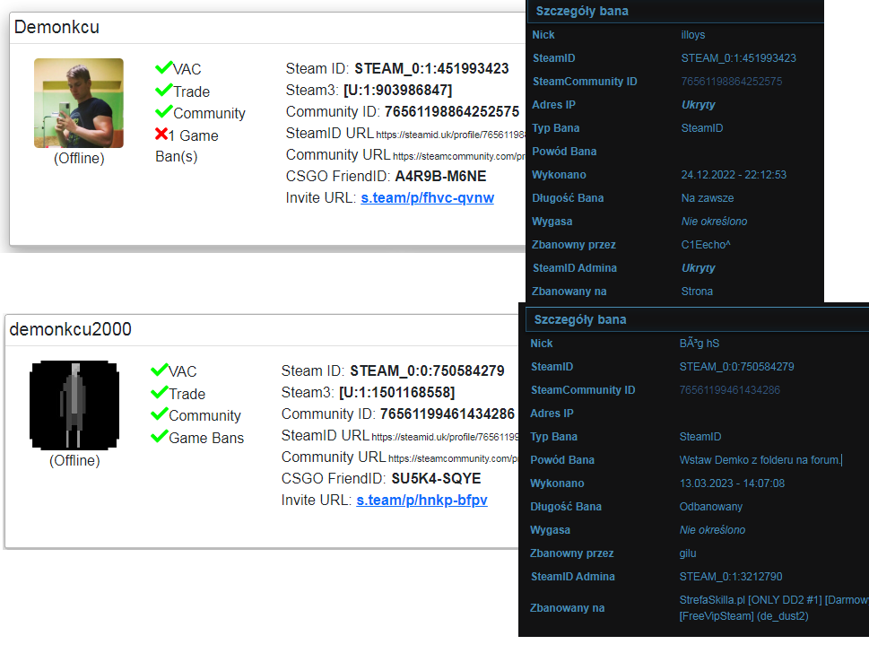The height and width of the screenshot is (662, 869).
Task: Click the green Trade checkmark in Demonkcu card
Action: pos(163,90)
